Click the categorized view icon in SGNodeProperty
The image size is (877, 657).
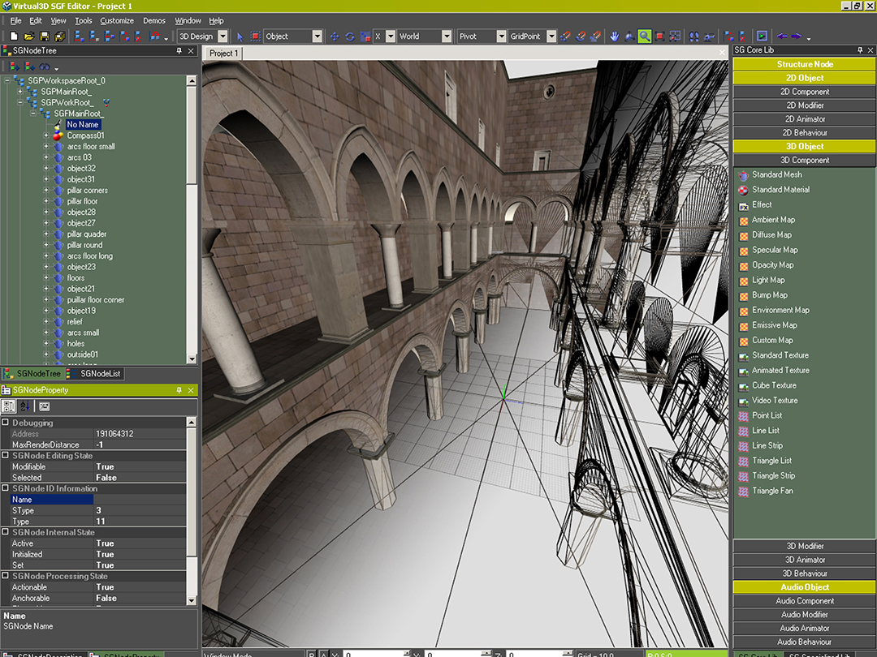(9, 406)
